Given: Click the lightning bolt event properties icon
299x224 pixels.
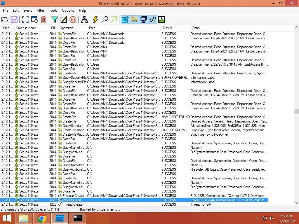Looking at the screenshot, I should tap(95, 20).
